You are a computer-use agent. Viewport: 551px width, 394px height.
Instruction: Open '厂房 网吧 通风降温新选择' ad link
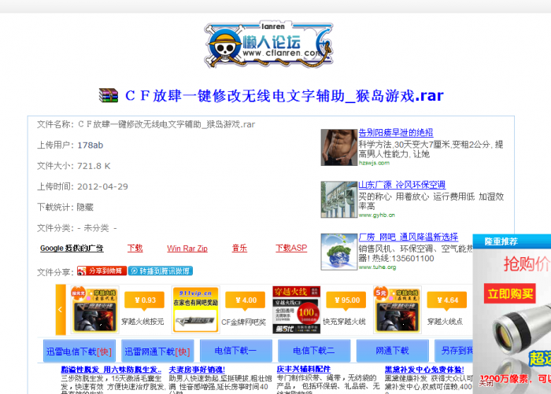[409, 237]
